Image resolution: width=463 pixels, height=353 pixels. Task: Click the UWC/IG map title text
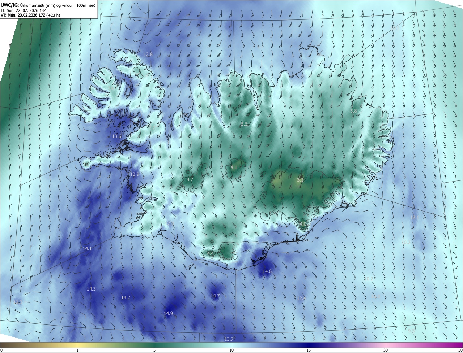click(48, 5)
